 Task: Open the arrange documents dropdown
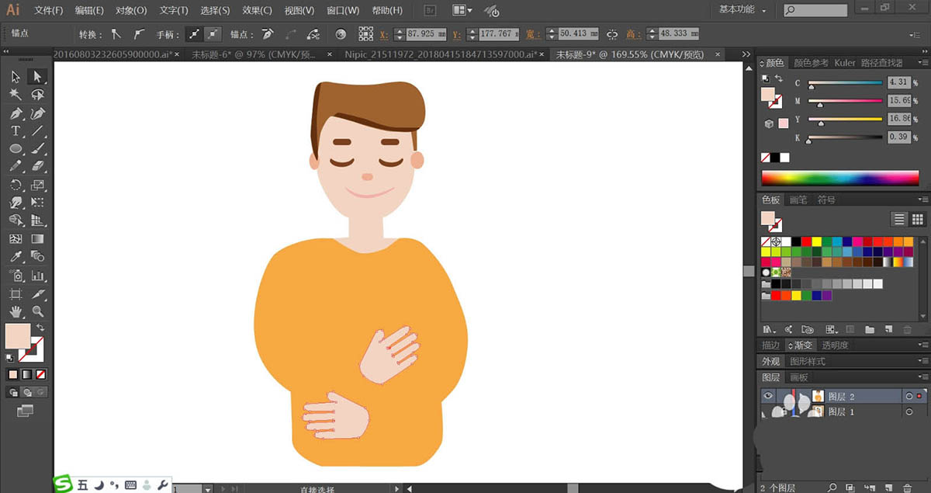[462, 11]
